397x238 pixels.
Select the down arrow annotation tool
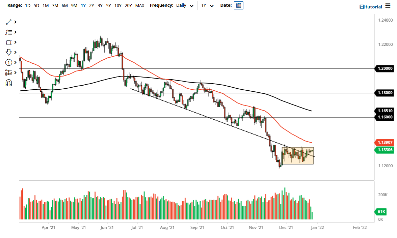9,52
